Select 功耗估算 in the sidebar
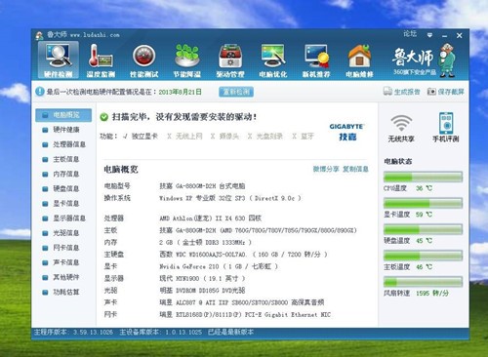Image resolution: width=488 pixels, height=357 pixels. (x=63, y=292)
